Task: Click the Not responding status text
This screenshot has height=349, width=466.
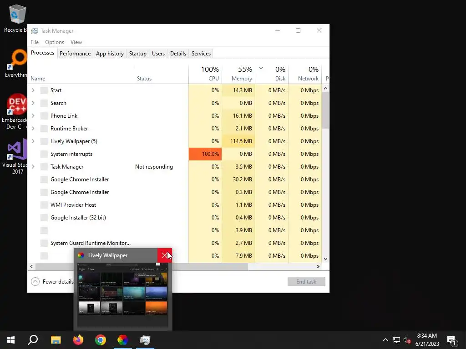Action: click(x=154, y=167)
